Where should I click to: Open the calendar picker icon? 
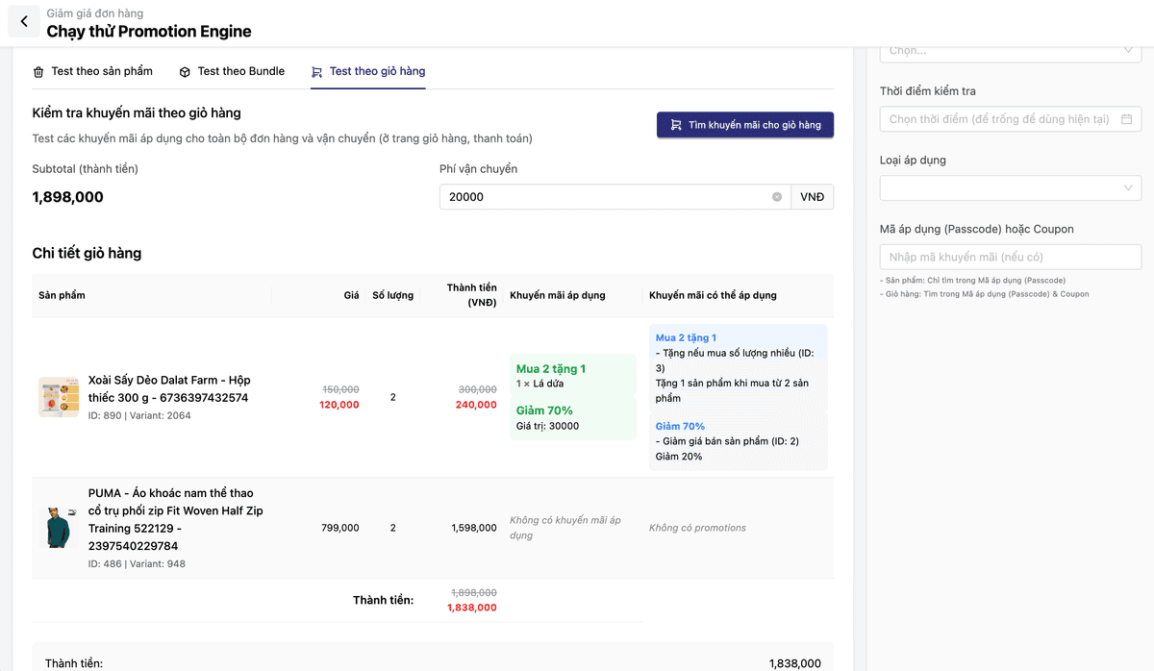tap(1127, 119)
